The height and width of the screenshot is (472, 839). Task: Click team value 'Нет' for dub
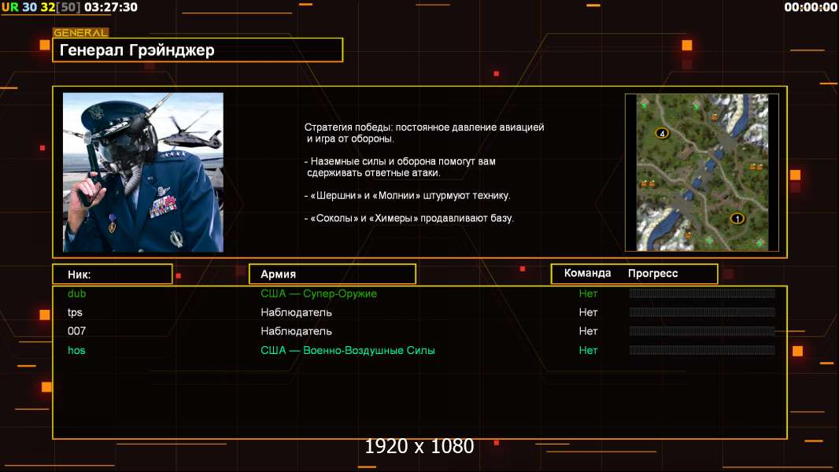[588, 293]
